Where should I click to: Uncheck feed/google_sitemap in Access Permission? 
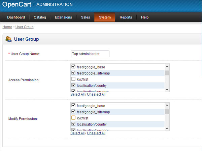73,73
